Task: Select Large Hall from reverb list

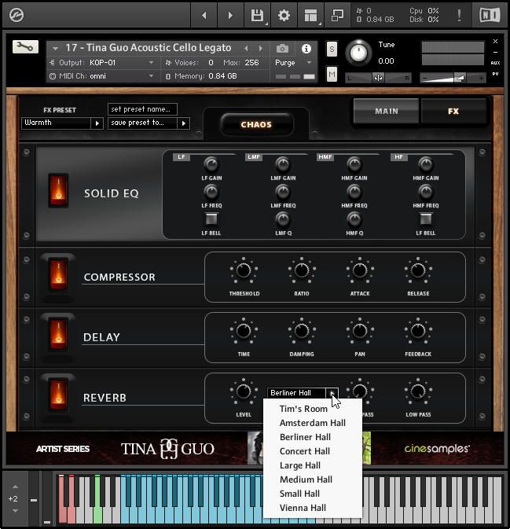Action: 300,465
